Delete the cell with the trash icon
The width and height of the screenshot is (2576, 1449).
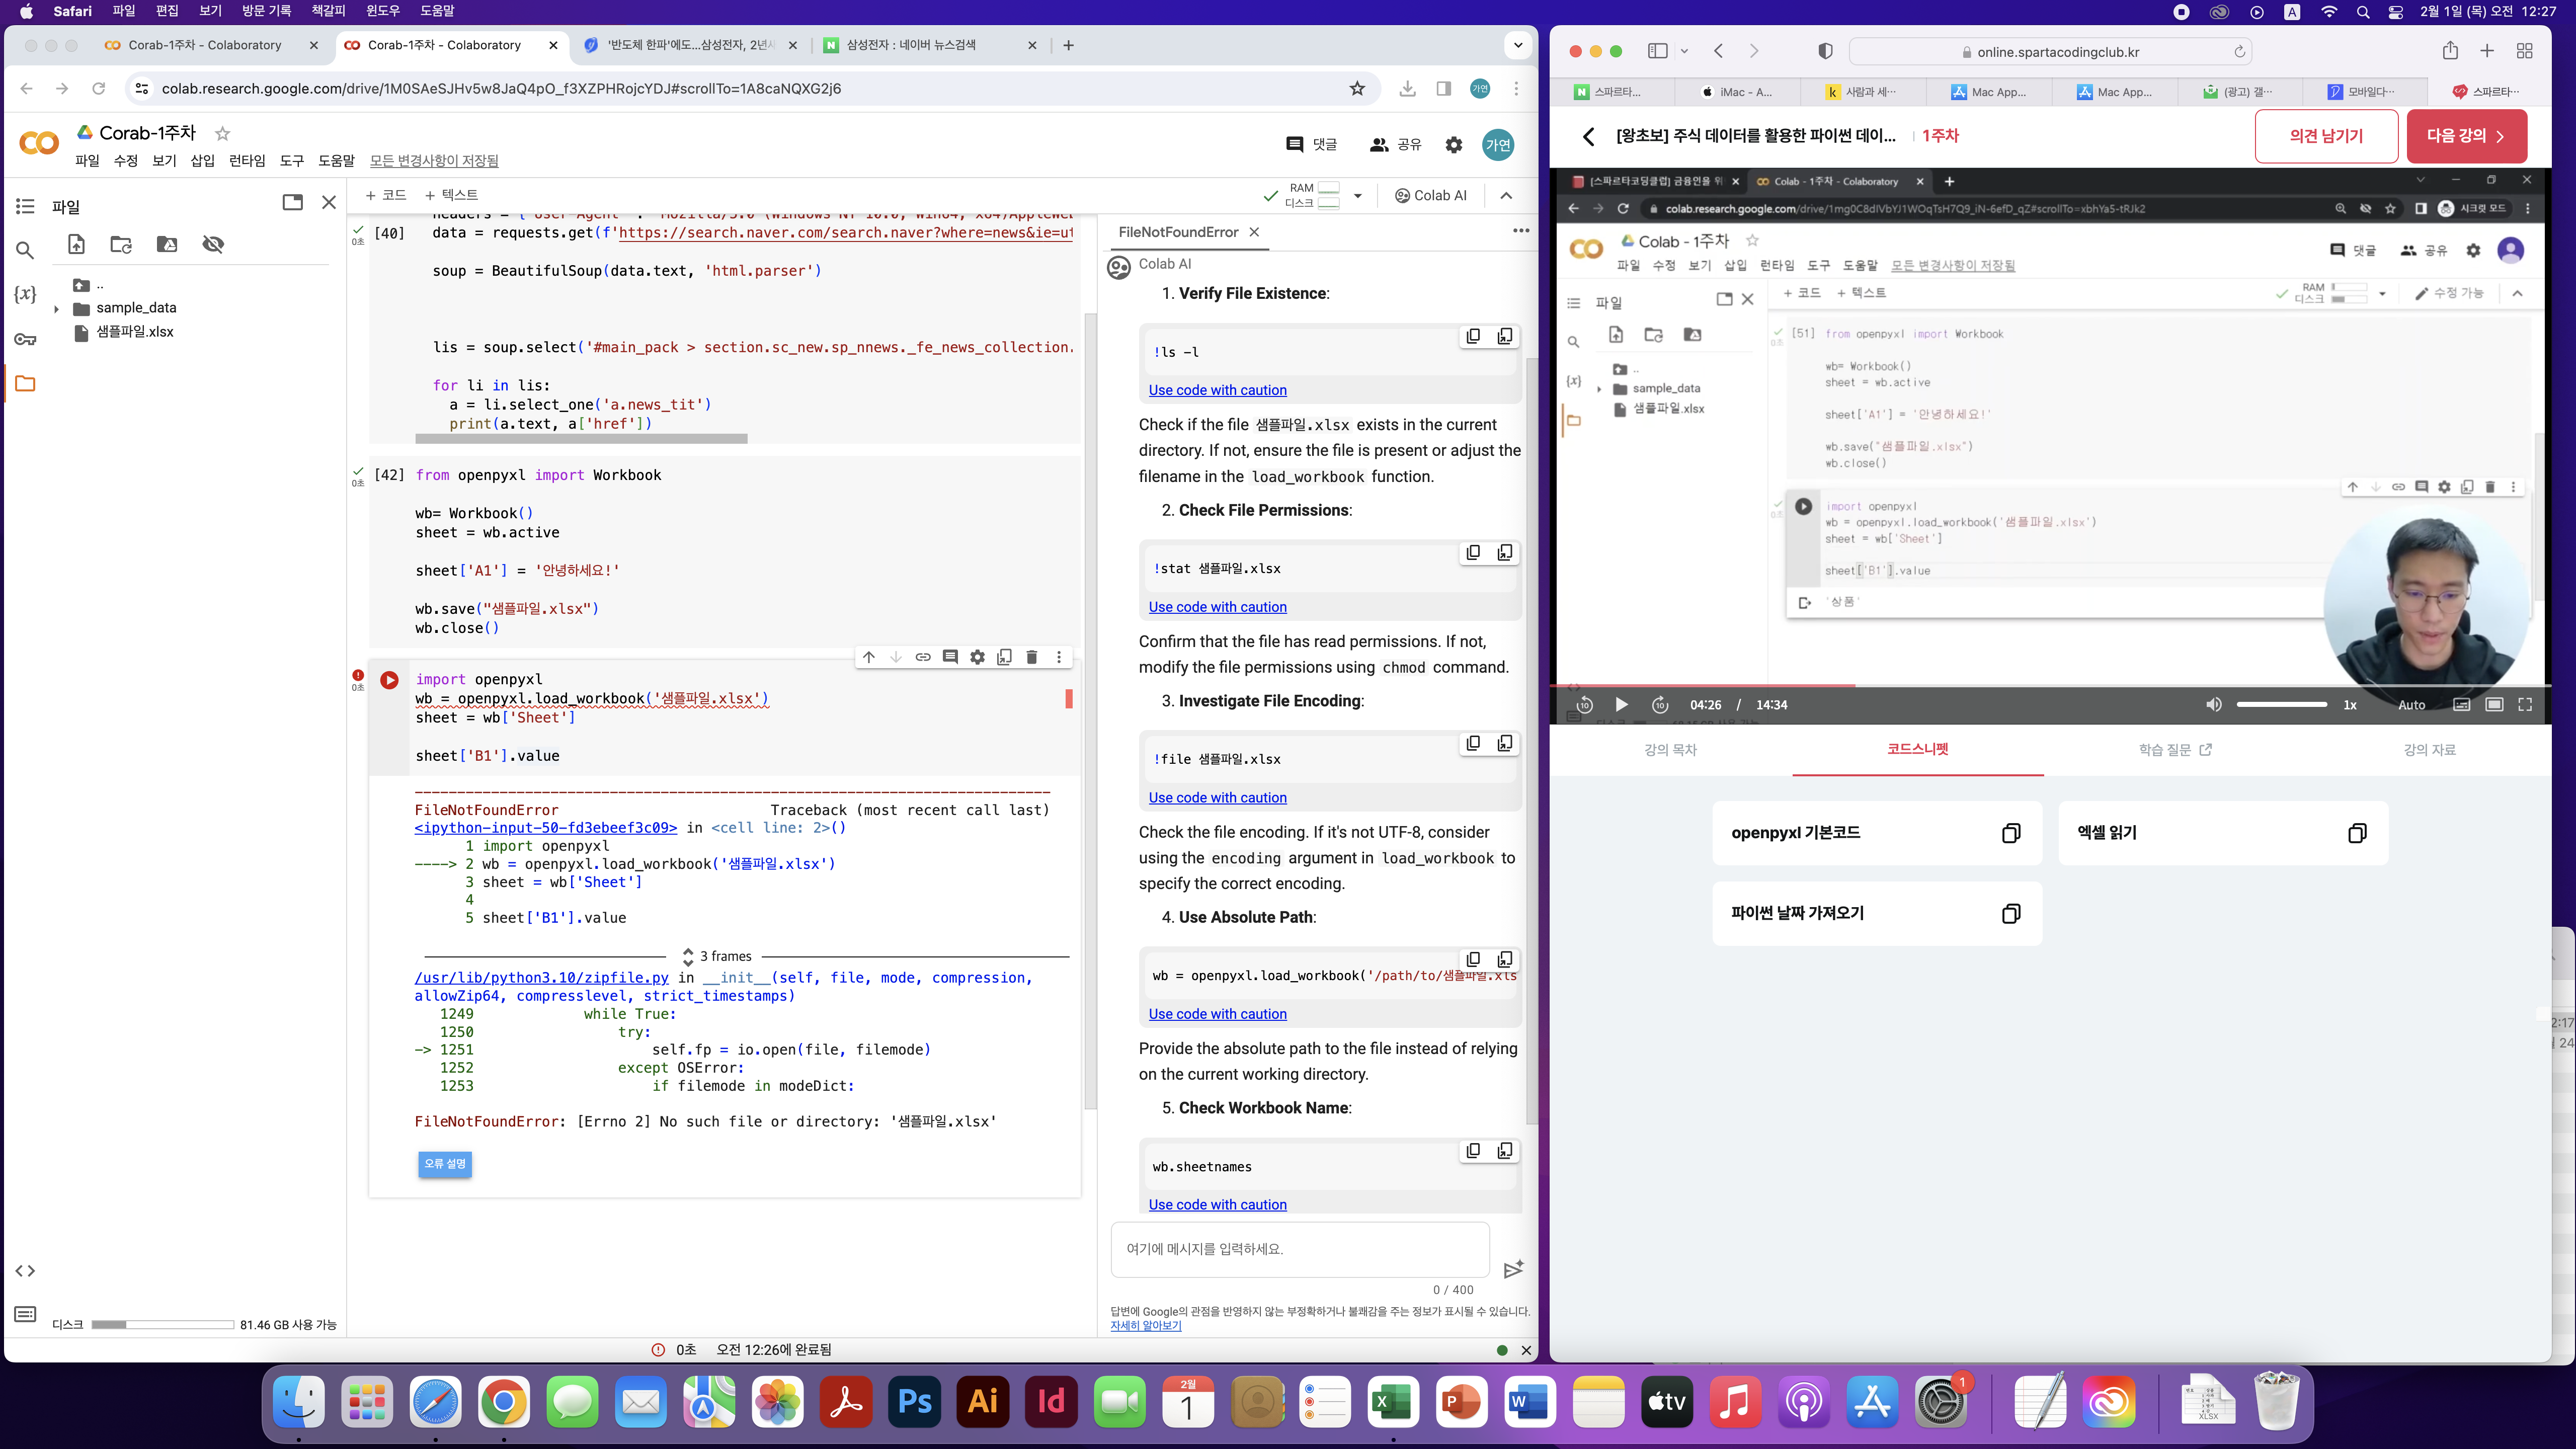1032,657
